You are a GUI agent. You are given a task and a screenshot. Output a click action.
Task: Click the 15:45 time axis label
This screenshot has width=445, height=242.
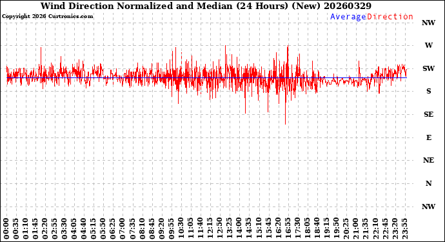(x=268, y=229)
